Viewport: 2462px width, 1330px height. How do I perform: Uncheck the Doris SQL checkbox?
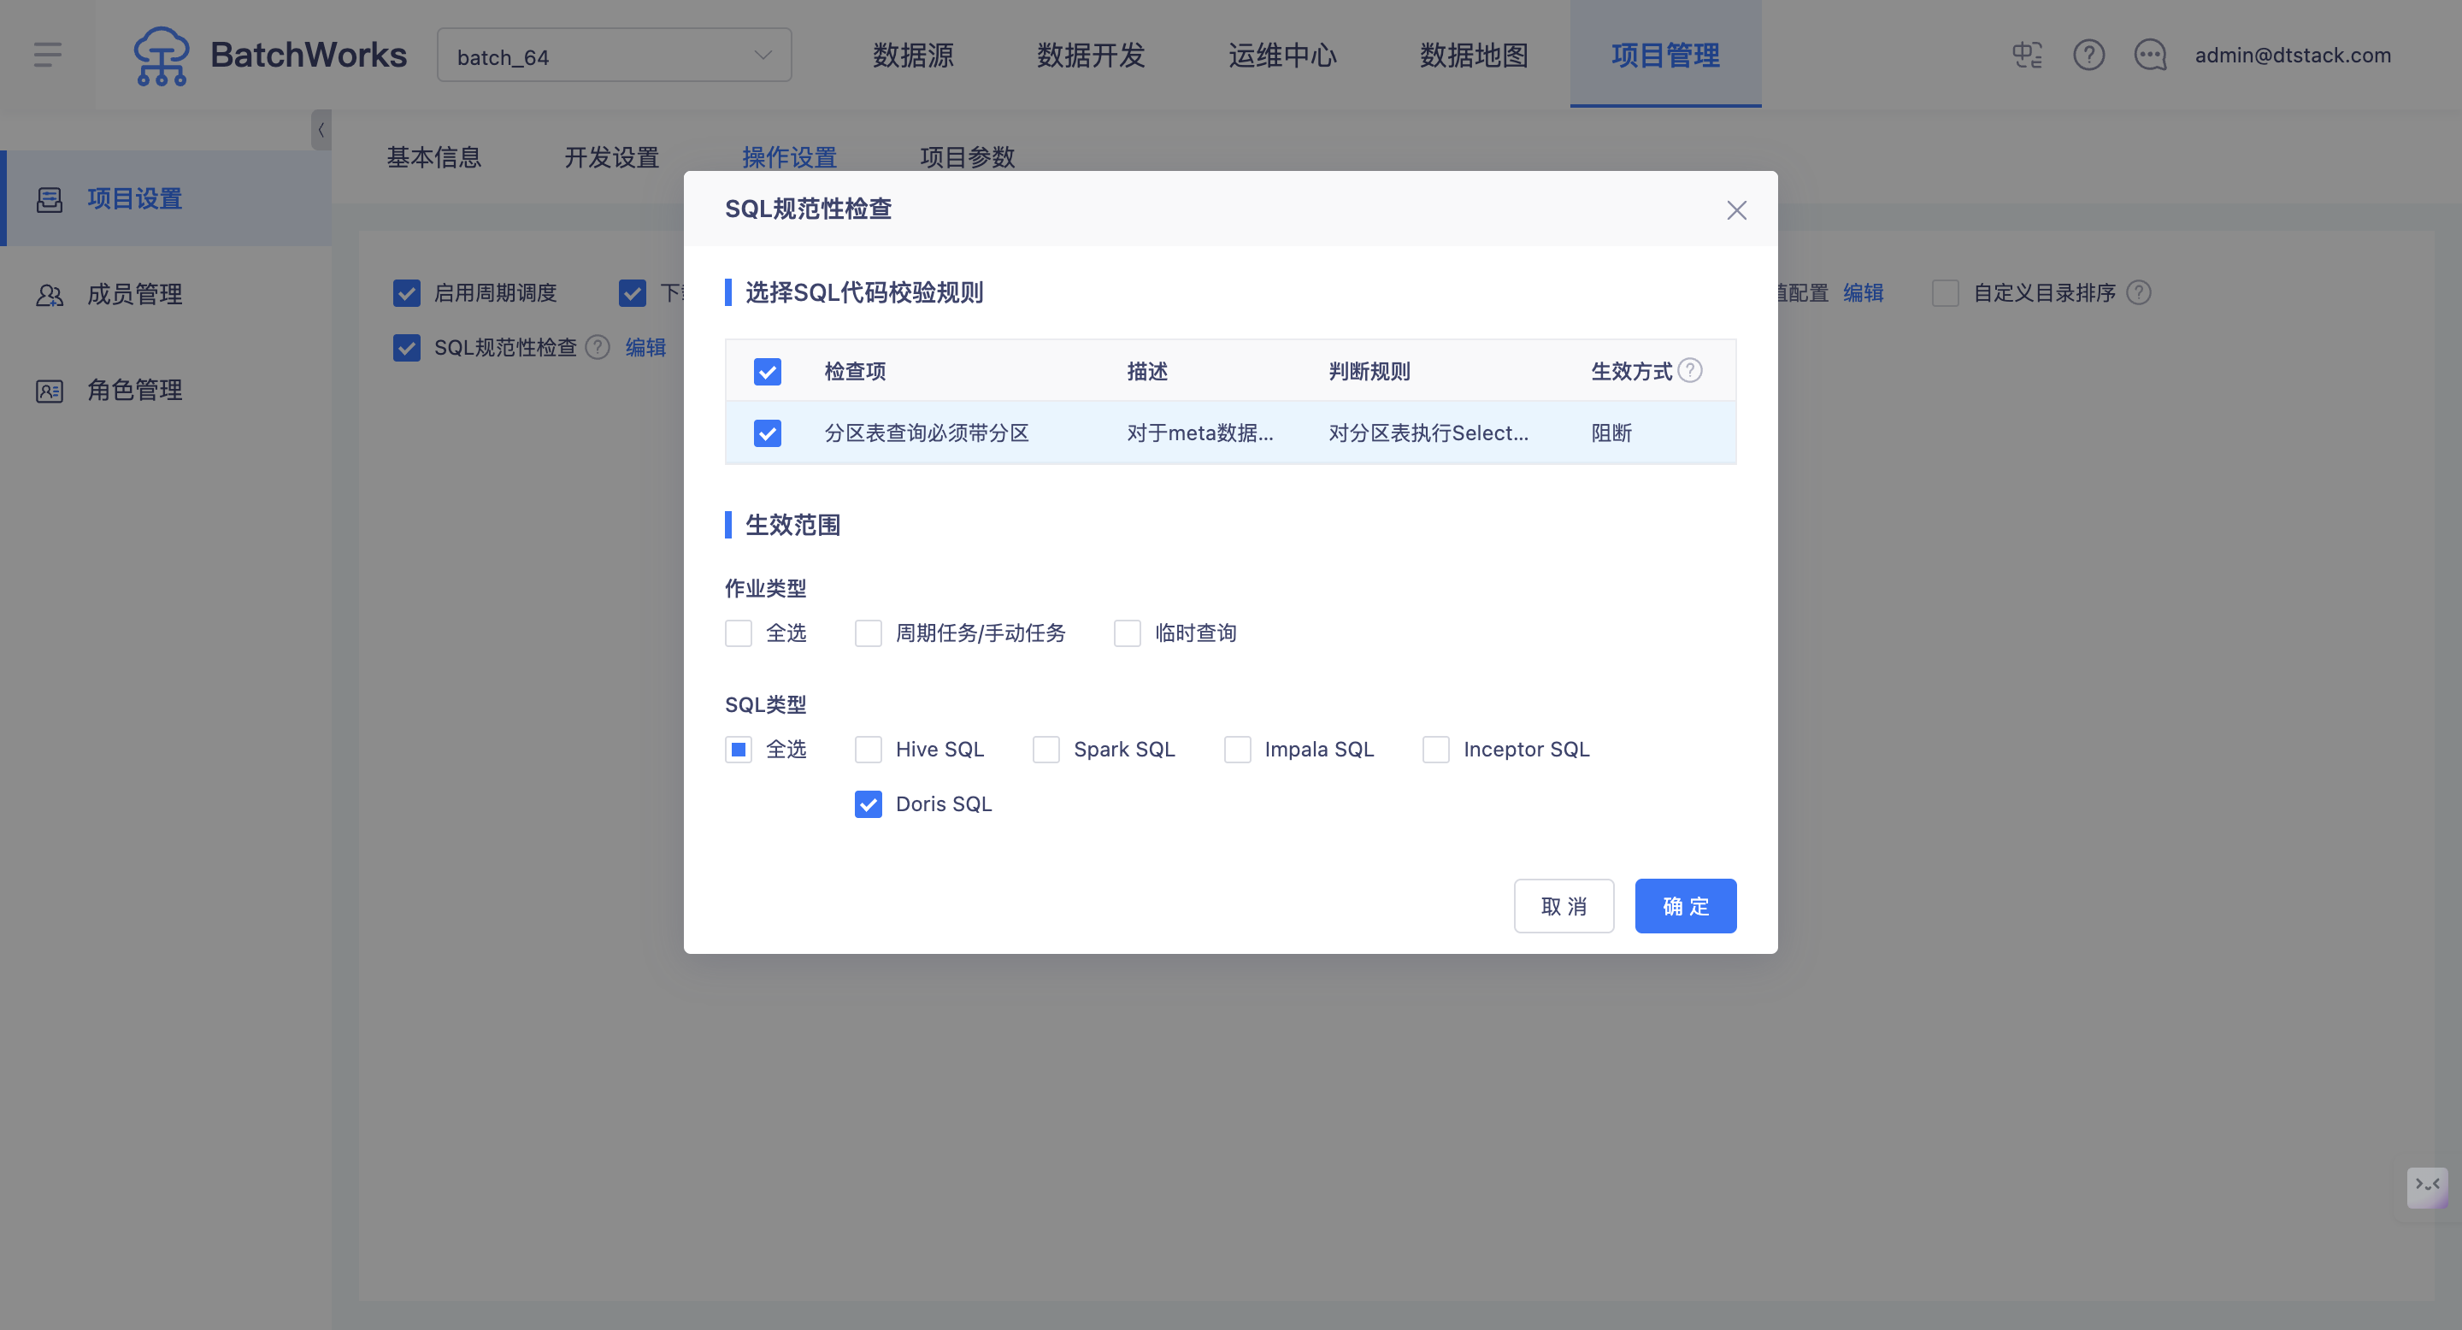pyautogui.click(x=868, y=804)
